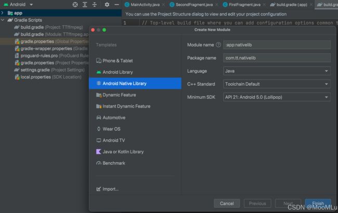338x213 pixels.
Task: Click the Finish button in dialog
Action: tap(318, 203)
